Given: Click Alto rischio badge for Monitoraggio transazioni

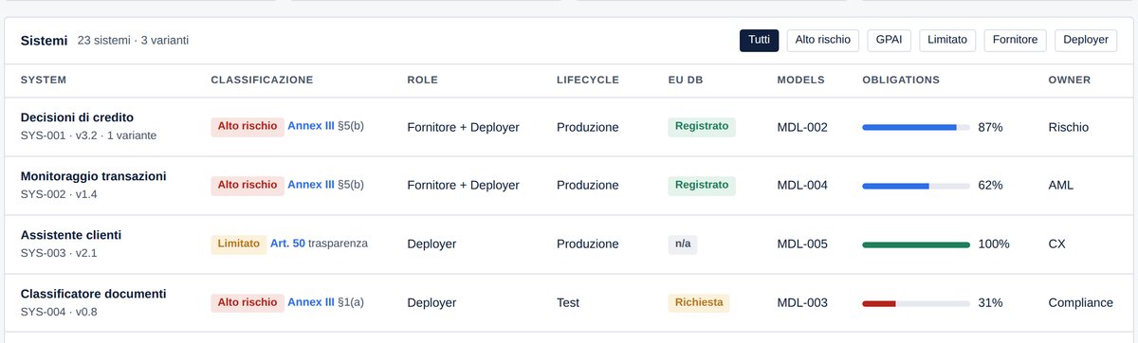Looking at the screenshot, I should tap(248, 185).
